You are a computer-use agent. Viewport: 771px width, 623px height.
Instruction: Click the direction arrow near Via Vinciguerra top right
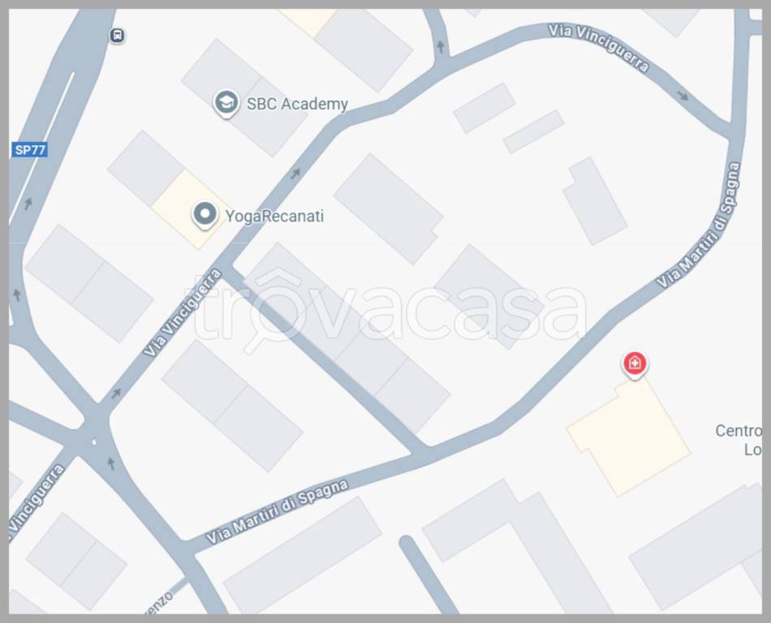tap(683, 96)
